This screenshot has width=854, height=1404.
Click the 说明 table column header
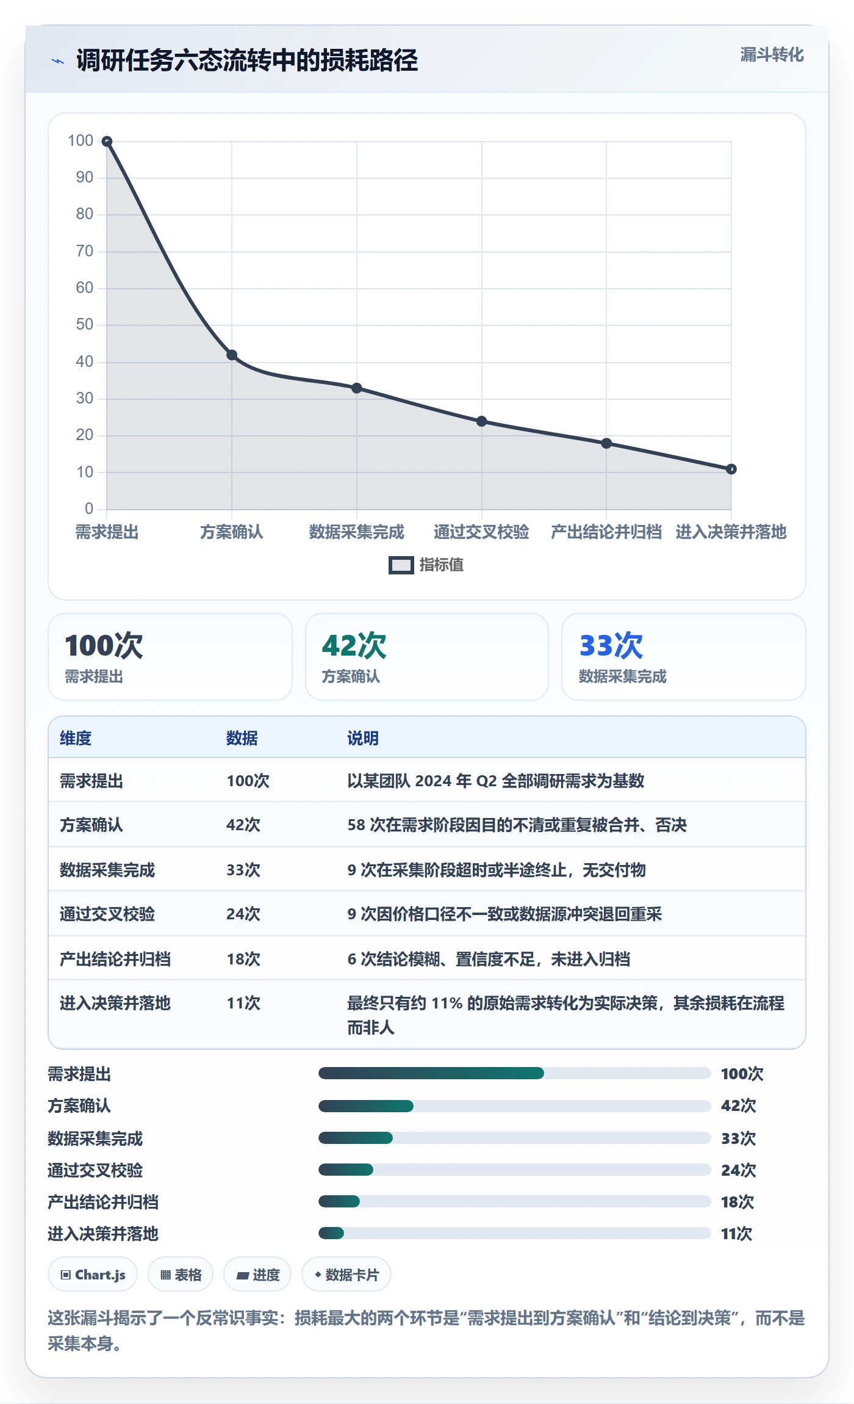(363, 738)
